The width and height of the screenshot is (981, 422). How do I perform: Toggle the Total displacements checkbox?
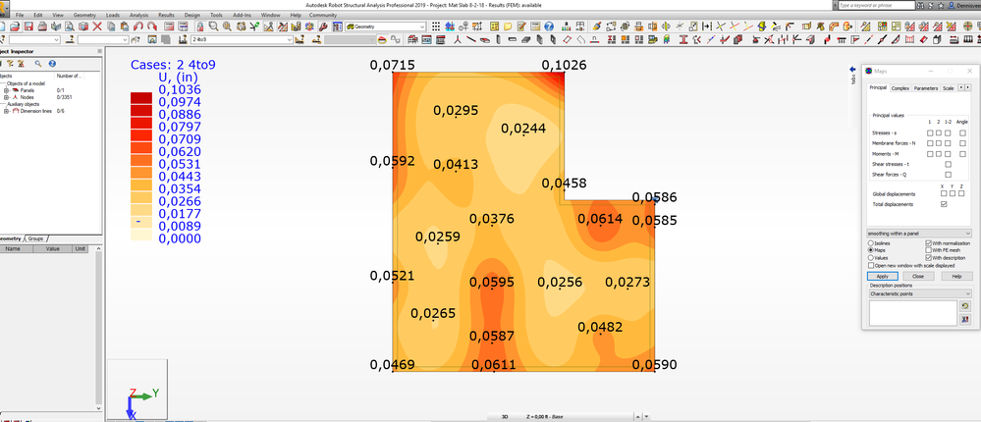(x=944, y=204)
